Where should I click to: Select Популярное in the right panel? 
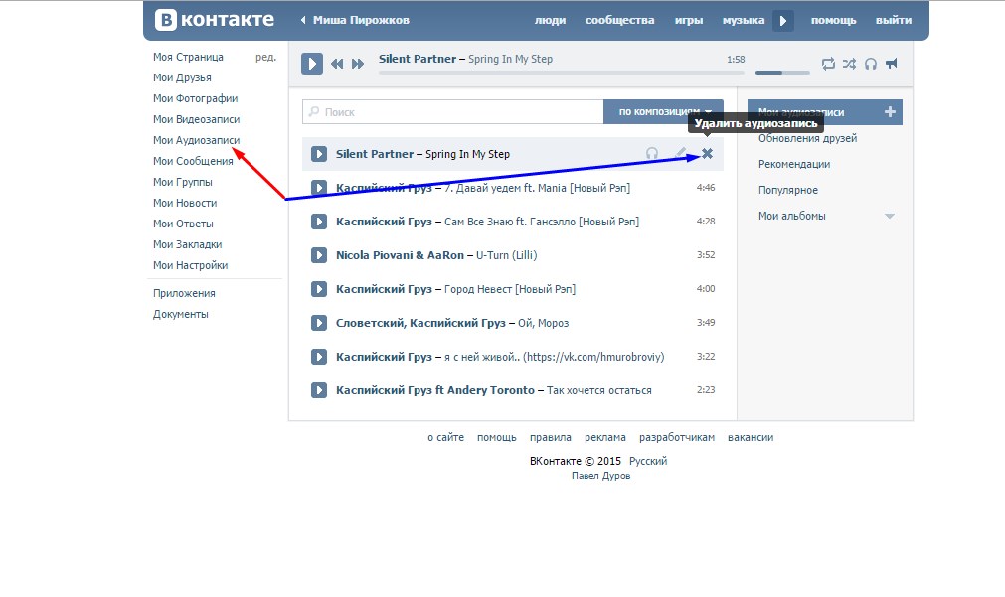coord(788,191)
